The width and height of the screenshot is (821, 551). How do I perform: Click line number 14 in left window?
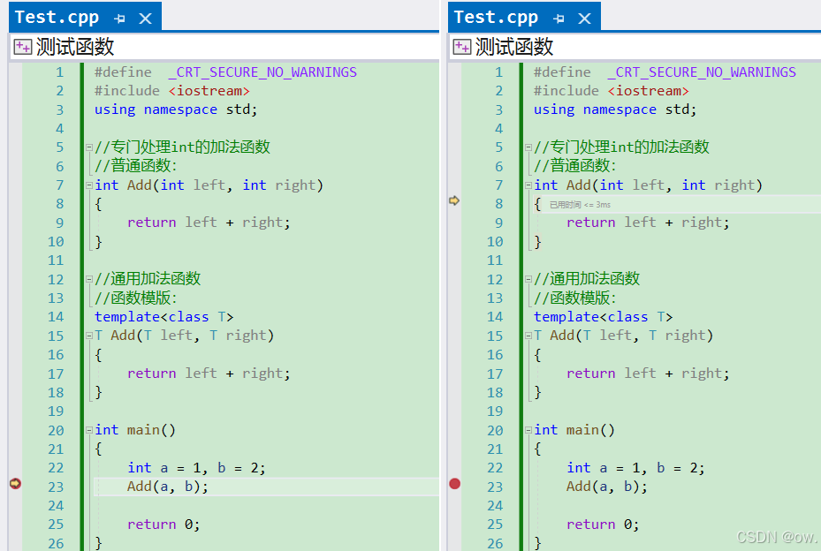(x=56, y=317)
